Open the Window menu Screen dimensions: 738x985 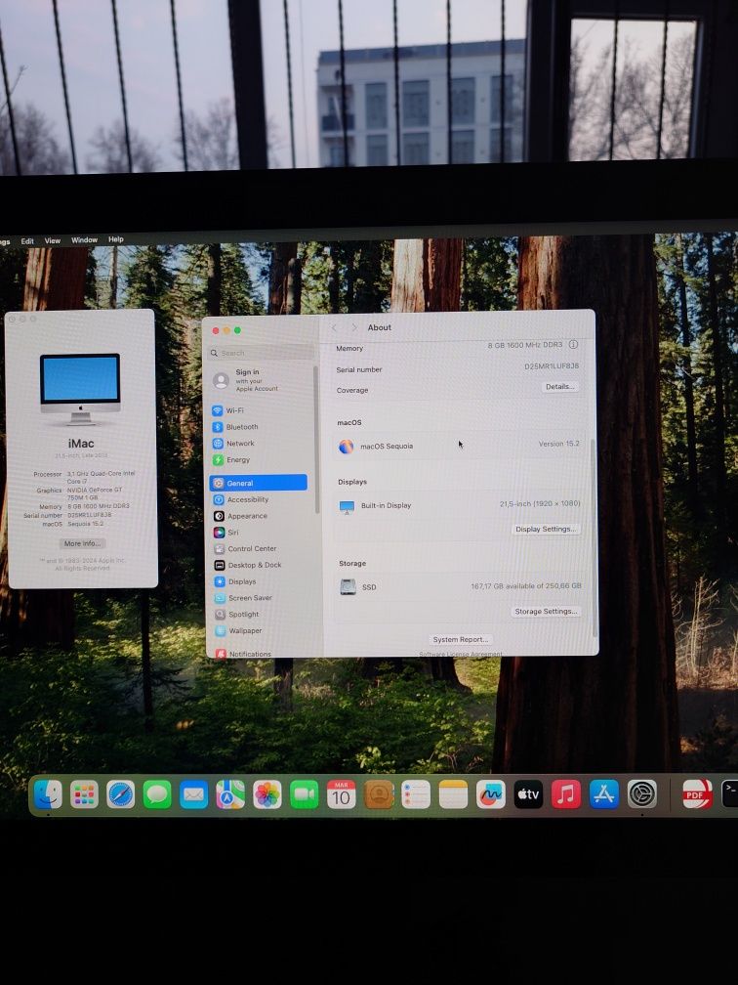tap(84, 240)
